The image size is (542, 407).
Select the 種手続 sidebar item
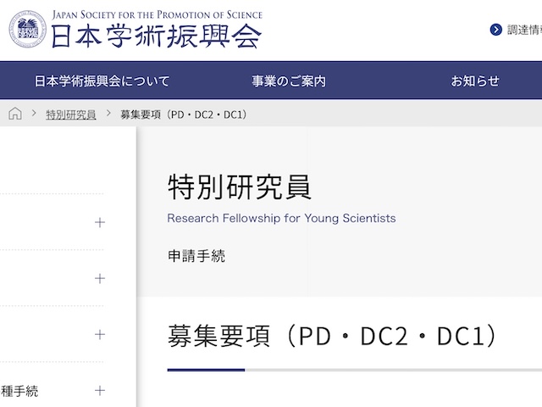tap(20, 391)
